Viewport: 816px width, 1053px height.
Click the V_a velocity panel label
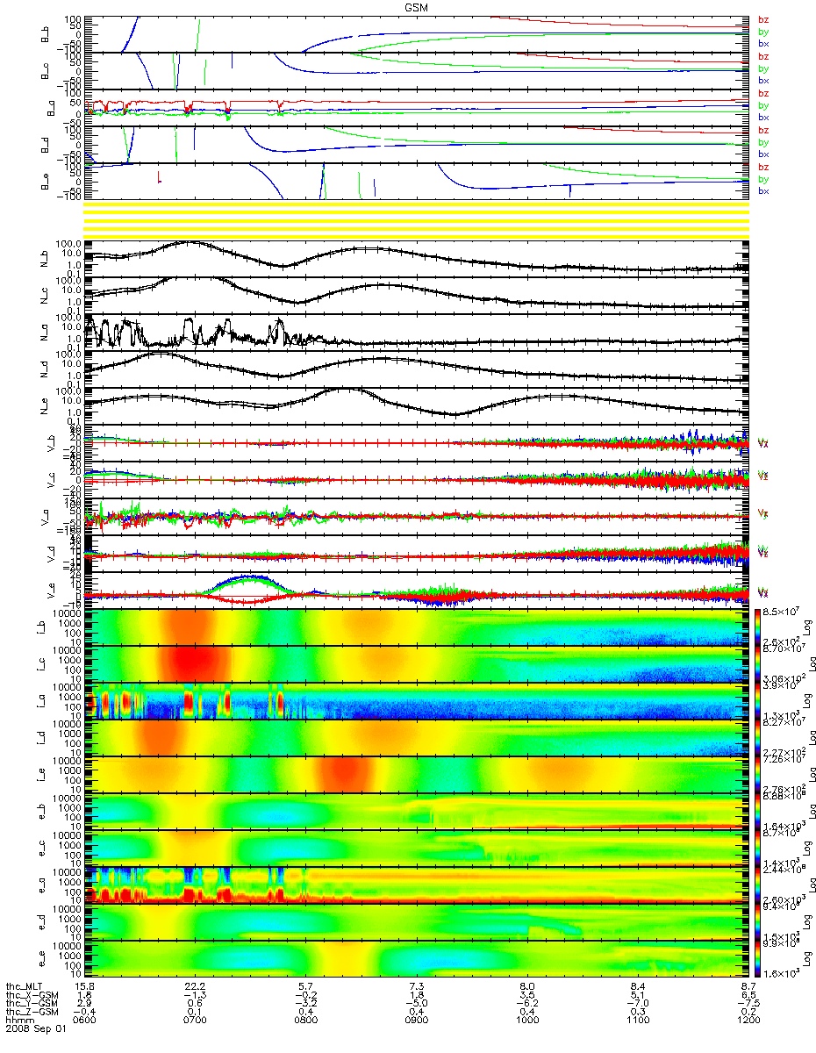45,516
